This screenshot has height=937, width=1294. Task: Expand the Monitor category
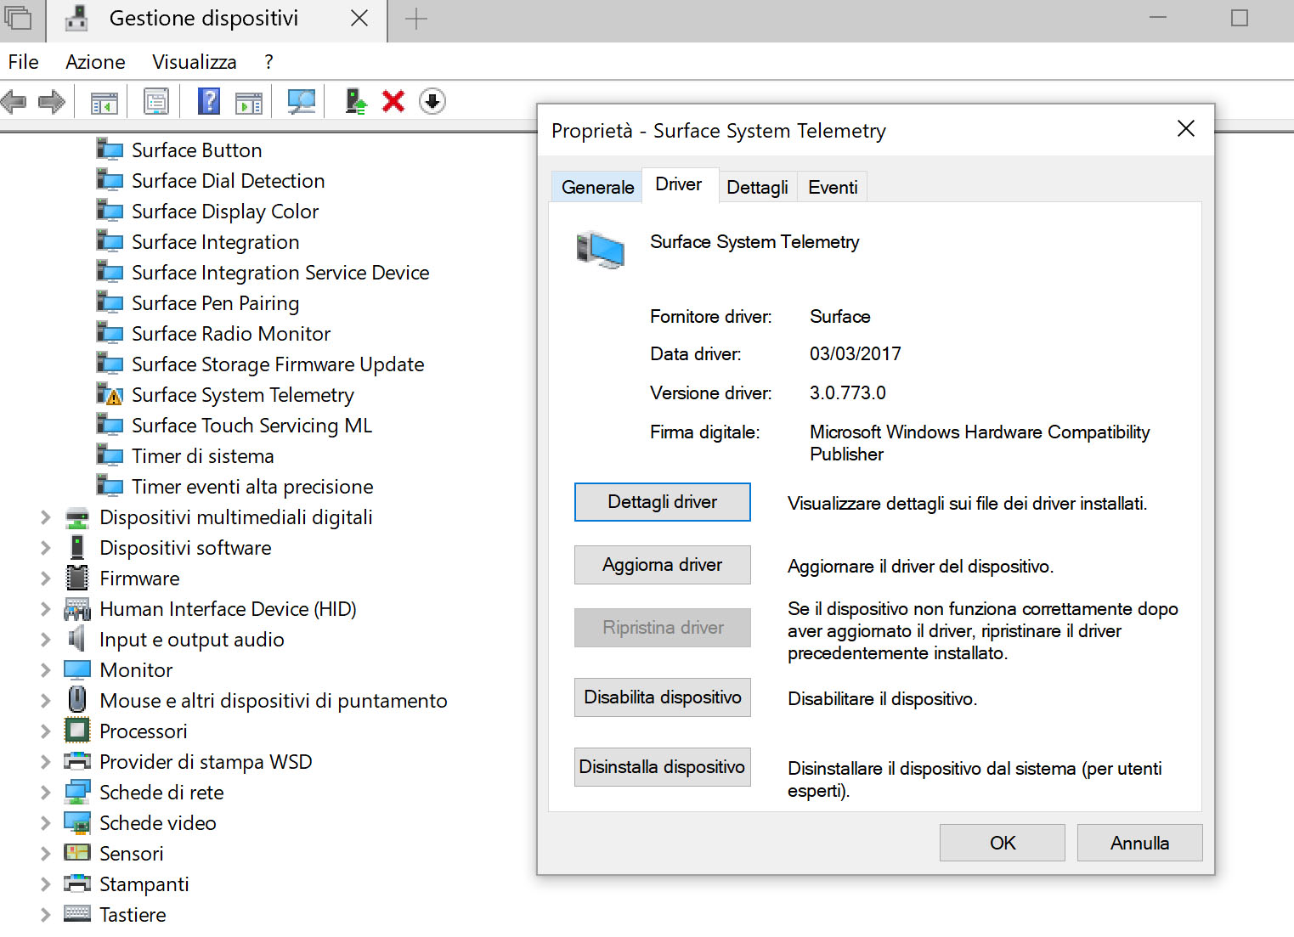[46, 669]
